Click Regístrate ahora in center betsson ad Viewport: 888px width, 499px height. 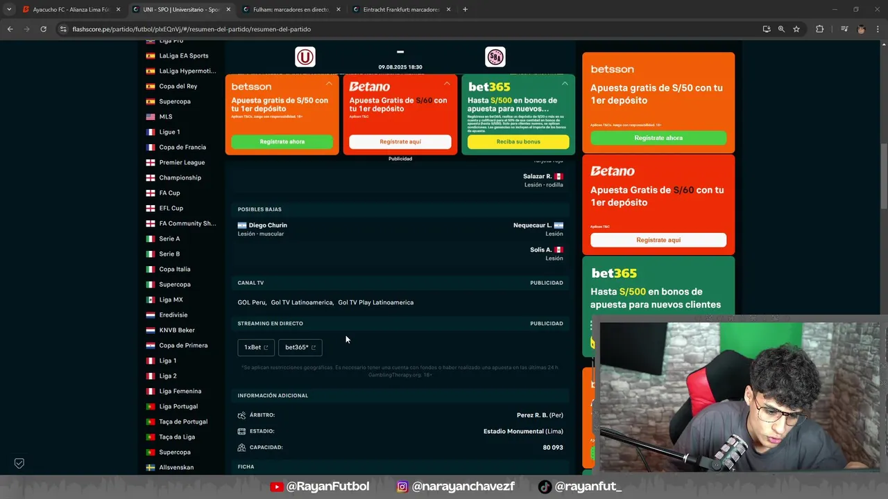pos(282,141)
